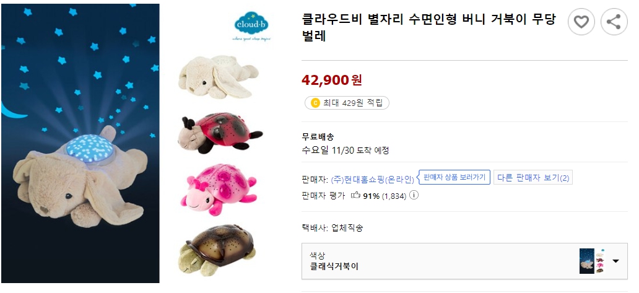The width and height of the screenshot is (639, 293).
Task: Add product to wishlist with heart icon
Action: pyautogui.click(x=581, y=22)
